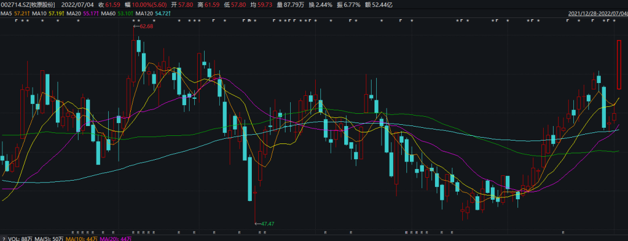628x241 pixels.
Task: Click the orange MA(10) volume label
Action: coord(81,238)
